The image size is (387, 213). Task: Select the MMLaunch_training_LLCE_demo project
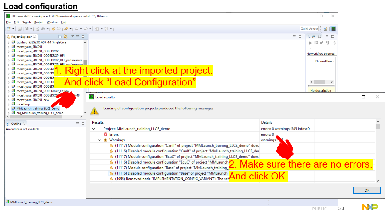point(35,108)
